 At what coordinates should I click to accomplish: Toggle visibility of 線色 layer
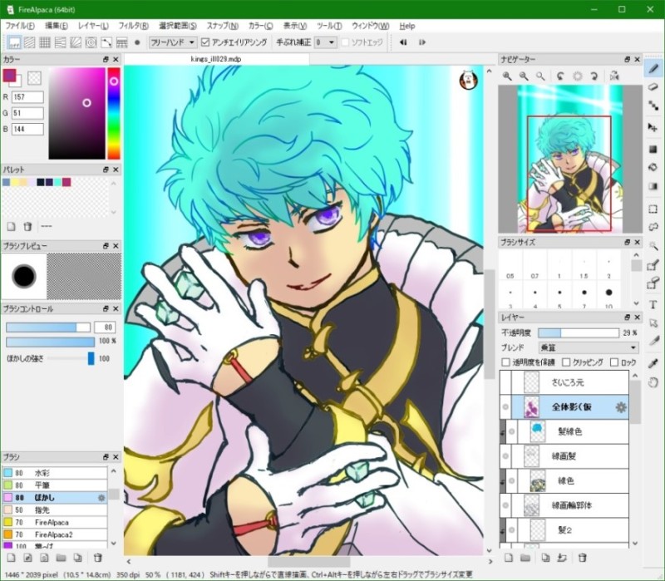[x=512, y=481]
